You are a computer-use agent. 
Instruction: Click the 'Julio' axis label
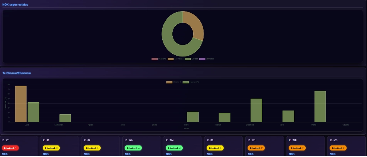coord(27,125)
